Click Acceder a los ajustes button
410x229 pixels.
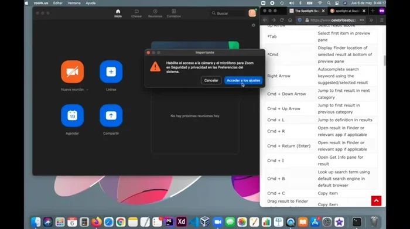point(243,80)
